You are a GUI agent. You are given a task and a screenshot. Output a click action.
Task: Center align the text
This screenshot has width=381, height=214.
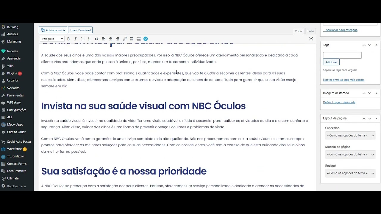[110, 39]
